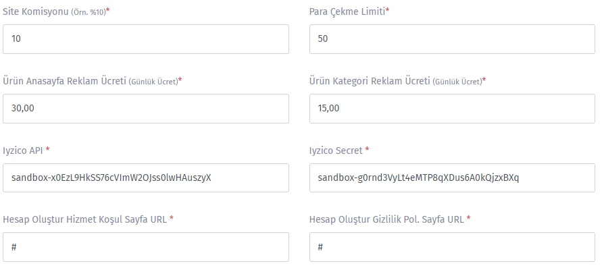
Task: Click the Hesap Oluştur Gizlilik Pol. label
Action: [x=386, y=219]
